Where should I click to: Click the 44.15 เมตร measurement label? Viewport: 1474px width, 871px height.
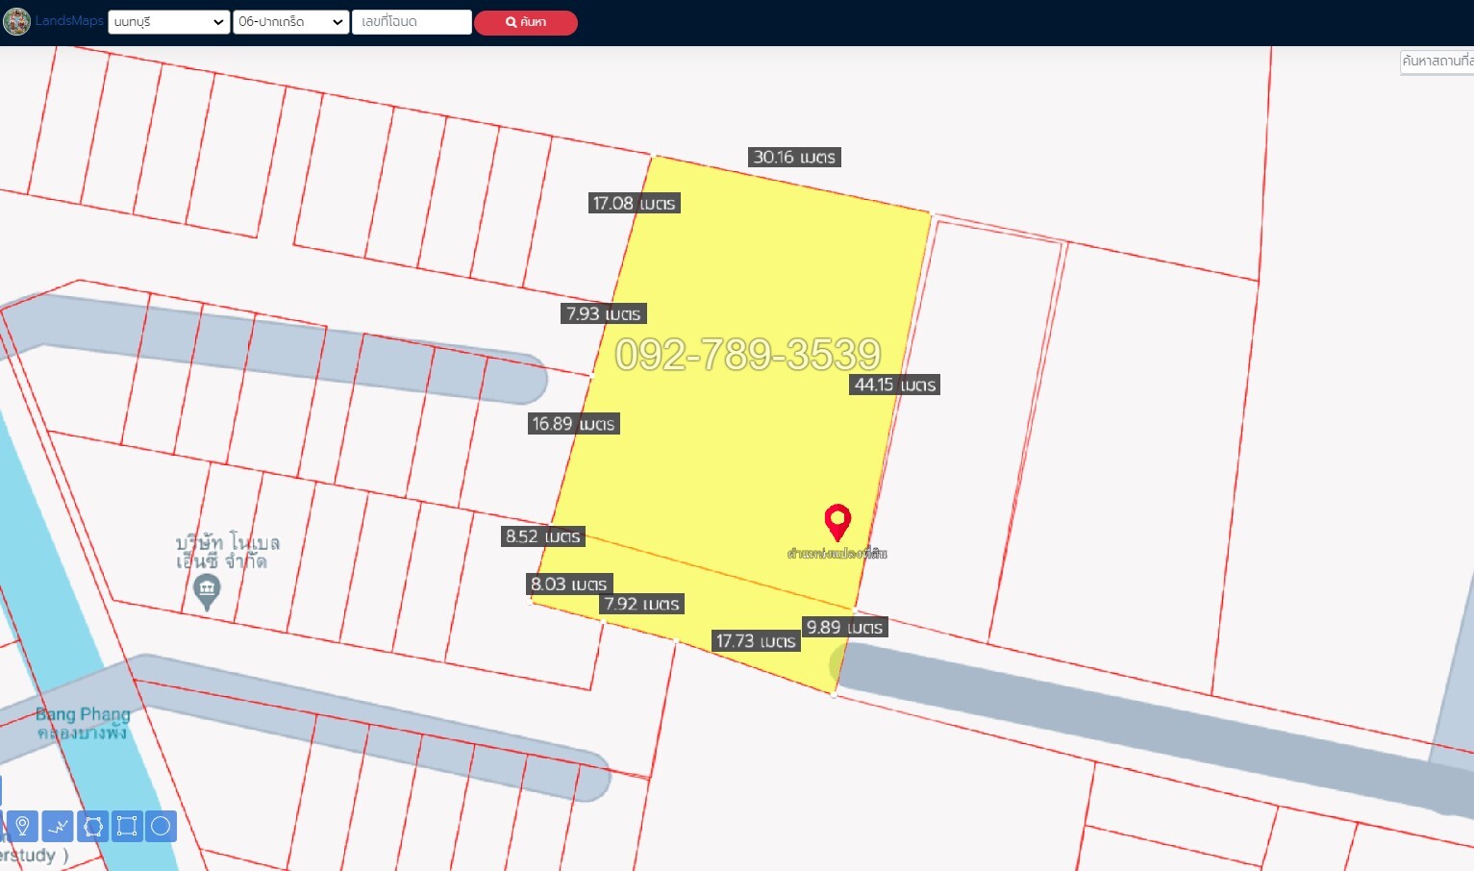click(894, 385)
